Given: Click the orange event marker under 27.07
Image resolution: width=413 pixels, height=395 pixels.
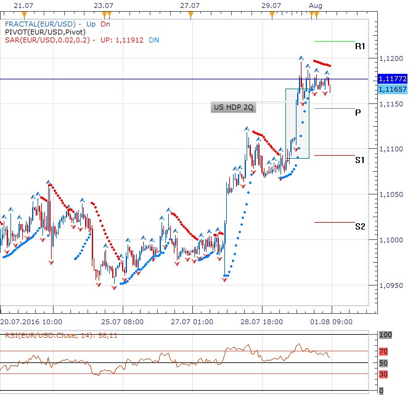Looking at the screenshot, I should click(x=190, y=12).
